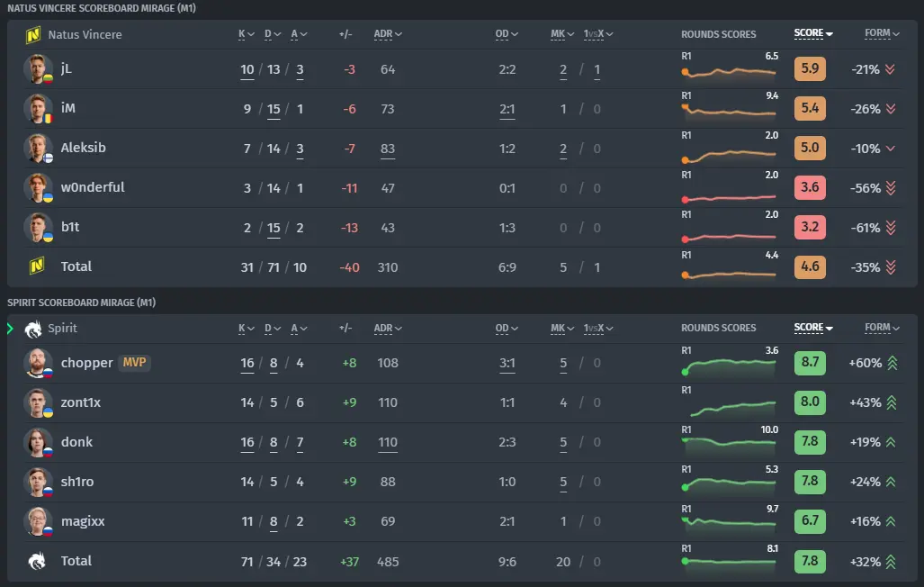The image size is (924, 587).
Task: Click Aleksib's single down form arrow
Action: coord(891,149)
